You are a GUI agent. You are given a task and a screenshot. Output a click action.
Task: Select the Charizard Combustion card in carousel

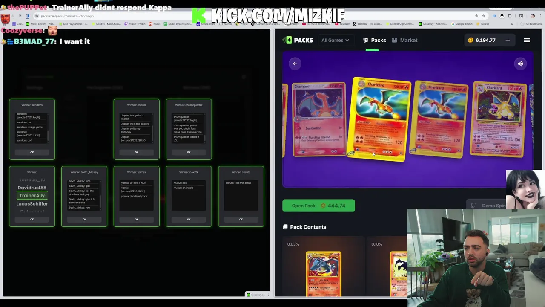pyautogui.click(x=318, y=119)
